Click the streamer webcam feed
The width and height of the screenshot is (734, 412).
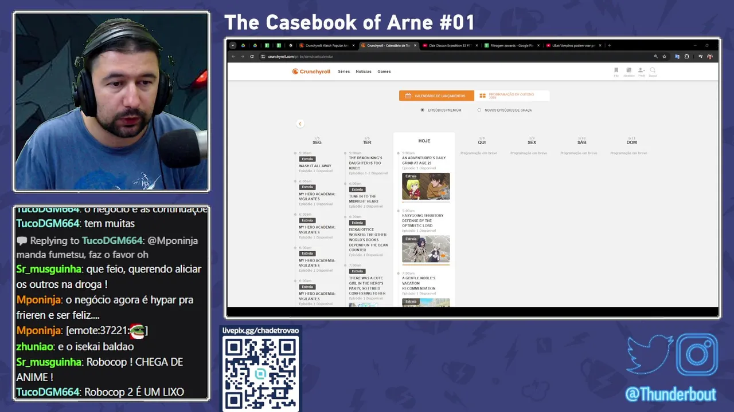(111, 102)
